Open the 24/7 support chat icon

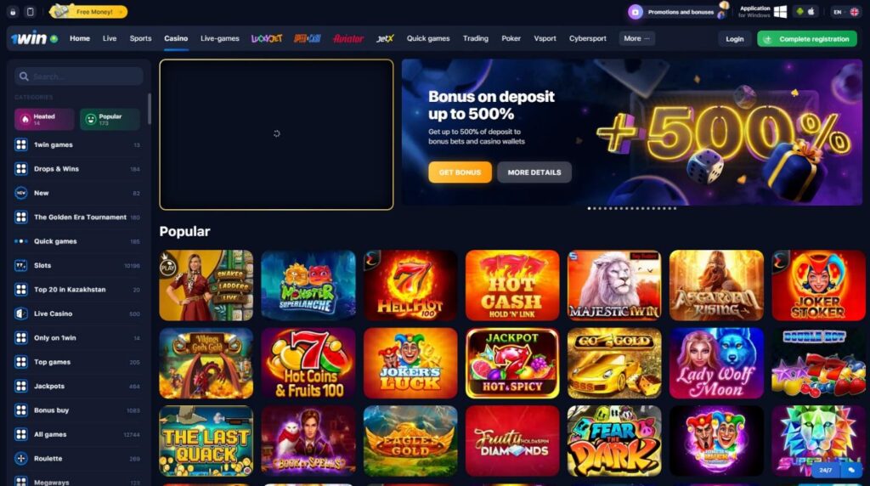pyautogui.click(x=851, y=470)
